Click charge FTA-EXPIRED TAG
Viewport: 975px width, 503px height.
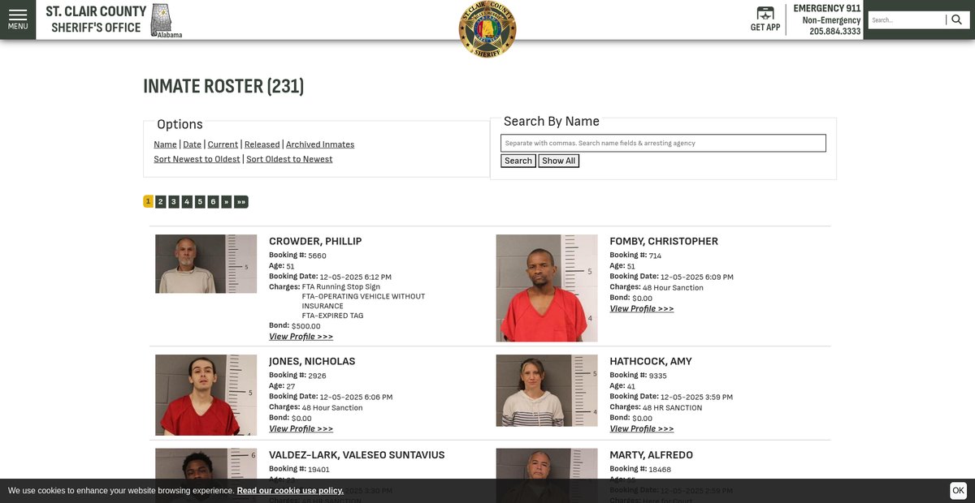pos(332,316)
